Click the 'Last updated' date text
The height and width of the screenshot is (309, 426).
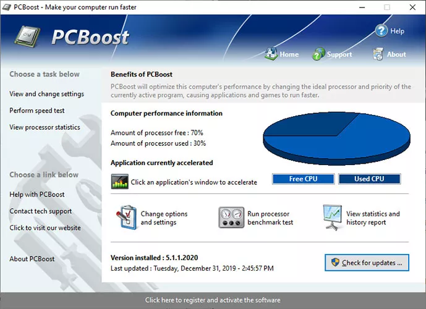[x=192, y=268]
